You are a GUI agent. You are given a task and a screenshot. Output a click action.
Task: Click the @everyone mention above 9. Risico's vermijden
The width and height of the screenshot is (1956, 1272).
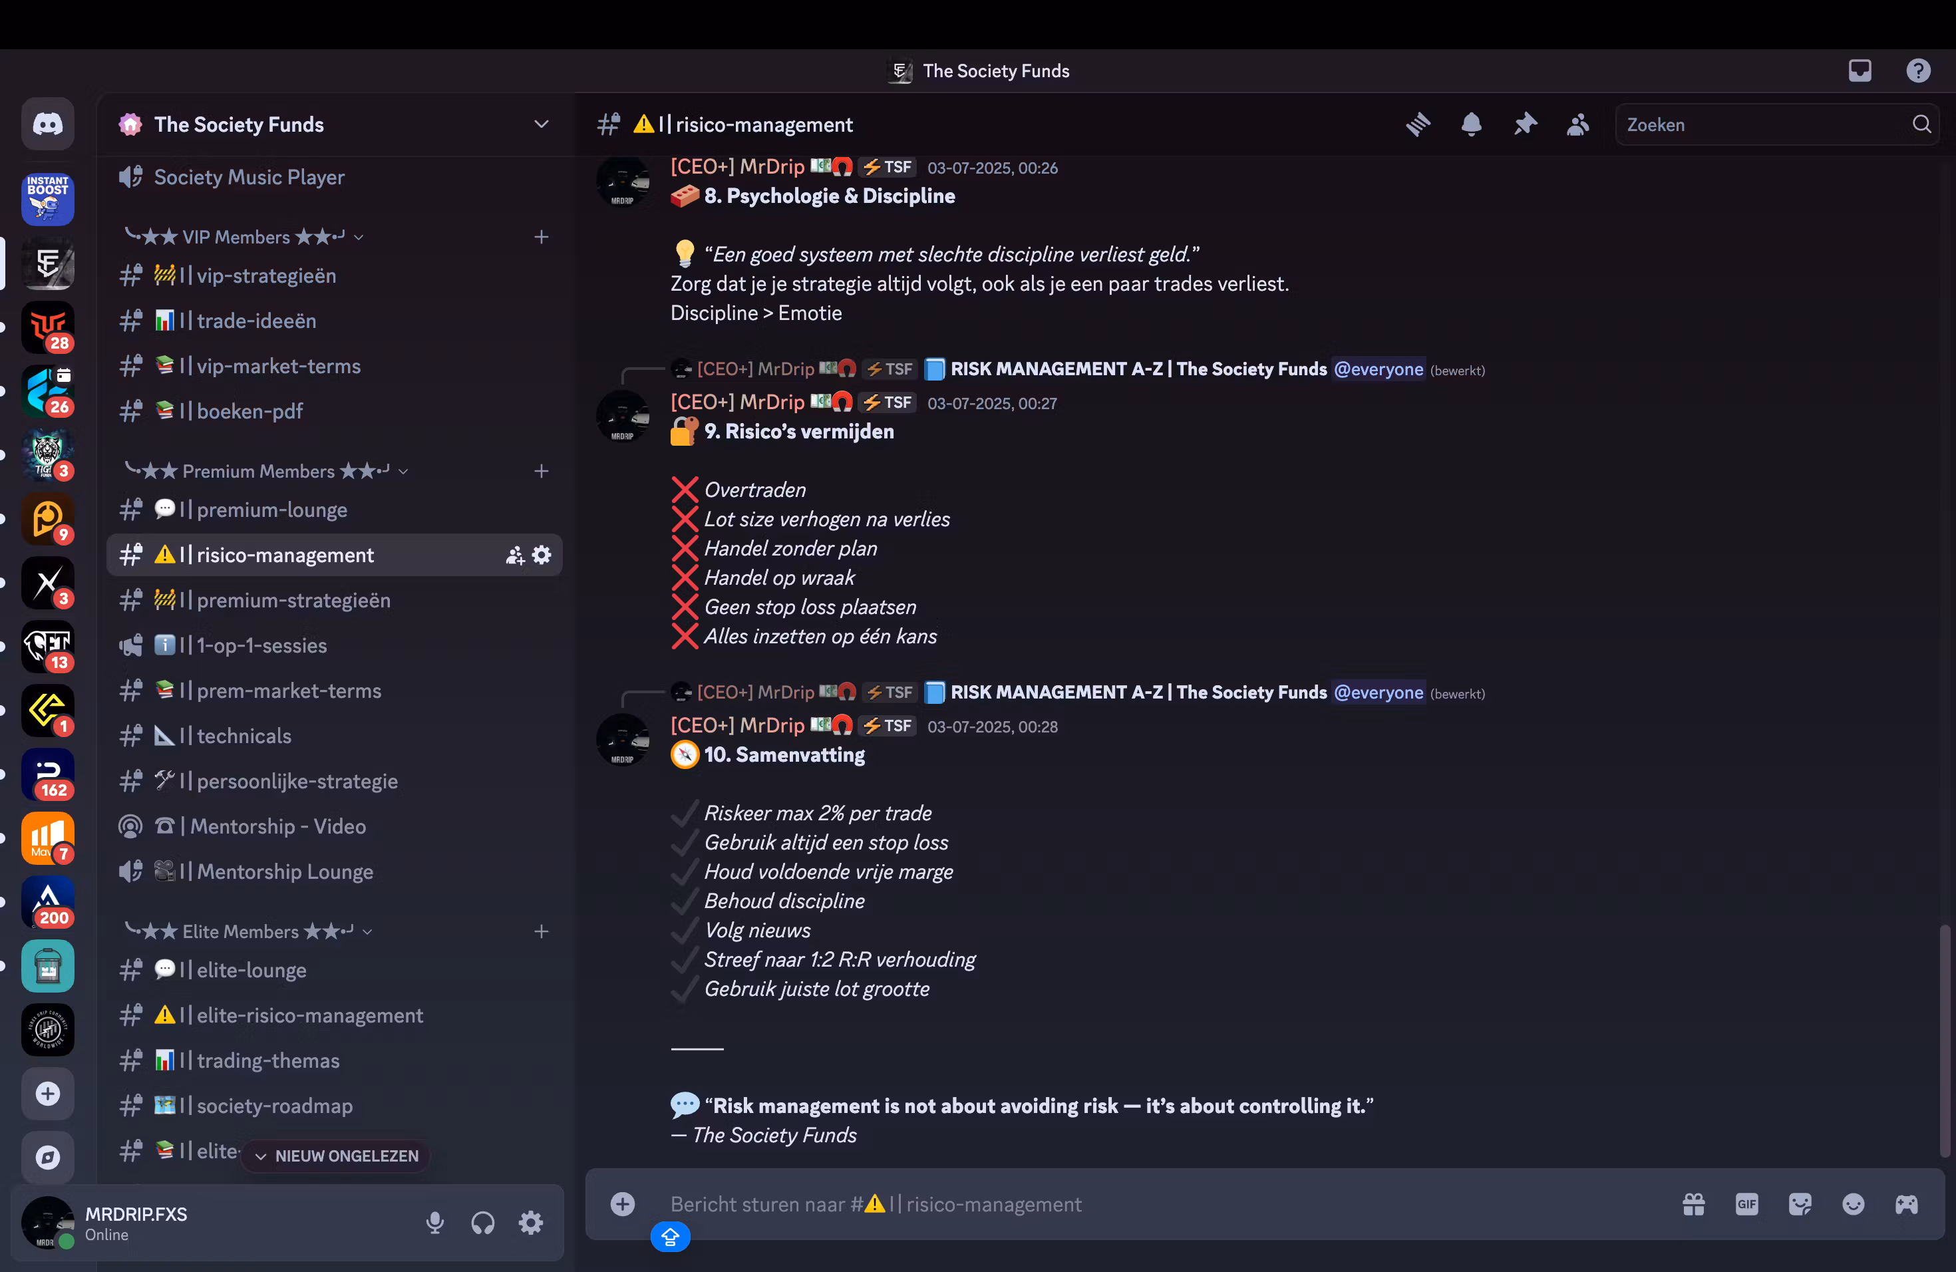tap(1379, 369)
